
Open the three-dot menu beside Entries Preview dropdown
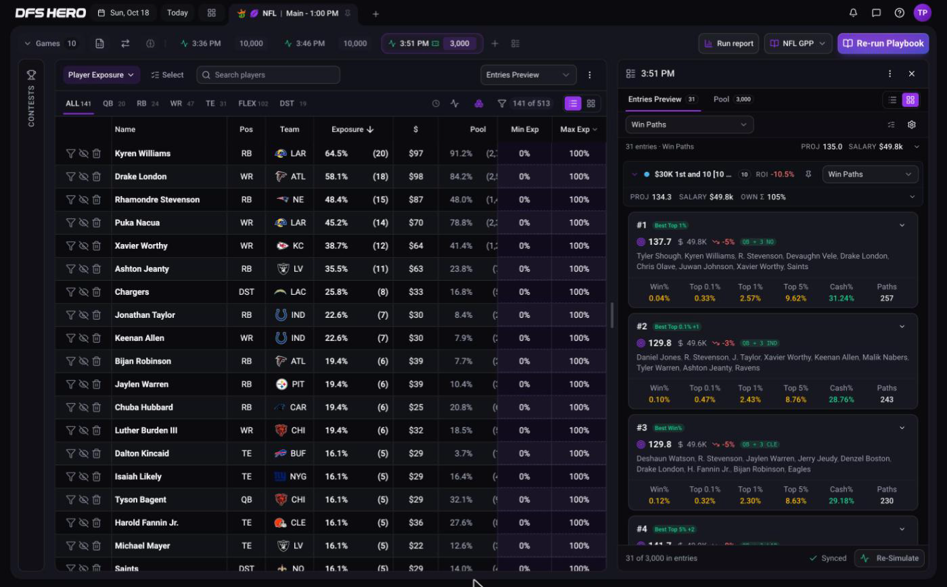(x=589, y=75)
